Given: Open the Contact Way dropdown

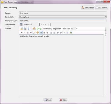Looking at the screenshot, I should (x=63, y=17).
